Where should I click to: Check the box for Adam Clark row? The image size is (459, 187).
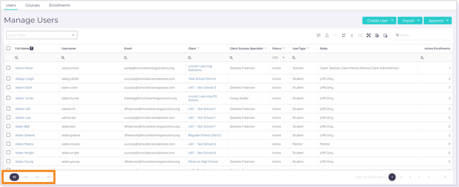point(8,87)
